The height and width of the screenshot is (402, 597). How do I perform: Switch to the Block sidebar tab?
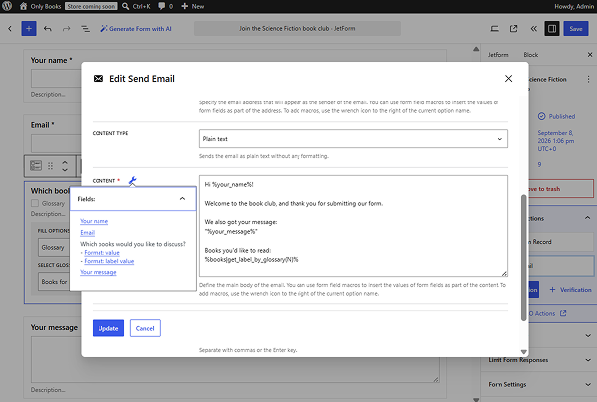tap(530, 55)
